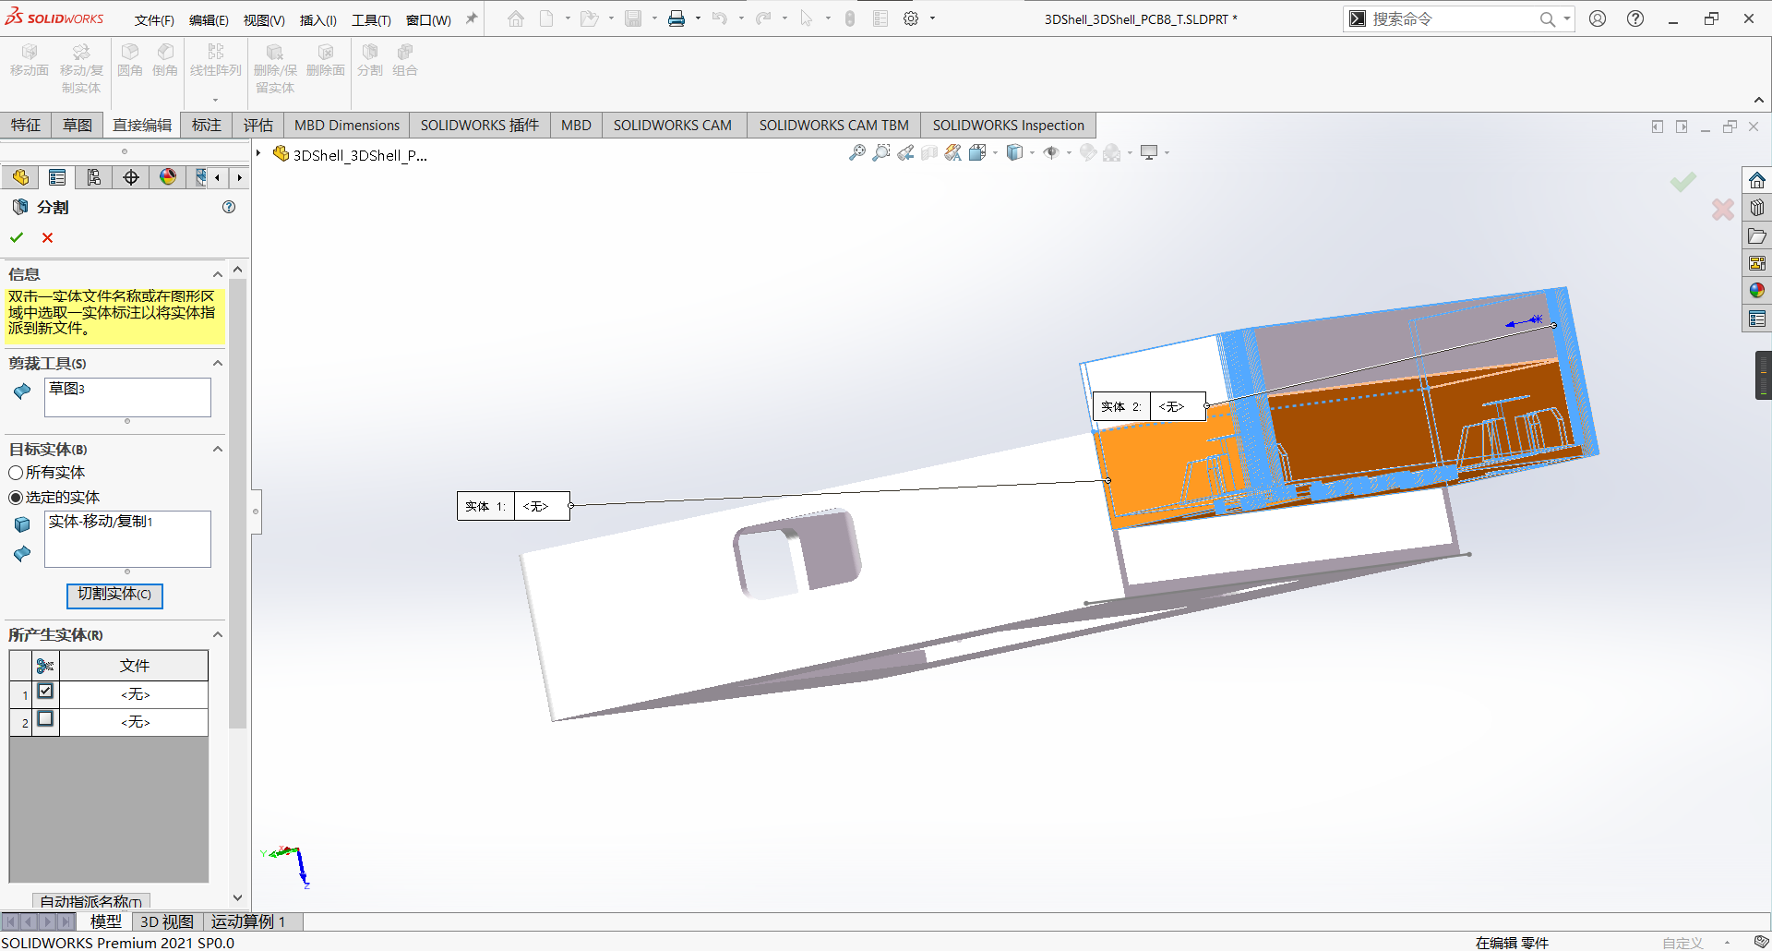Check the body 2 checkbox in results table

[45, 719]
